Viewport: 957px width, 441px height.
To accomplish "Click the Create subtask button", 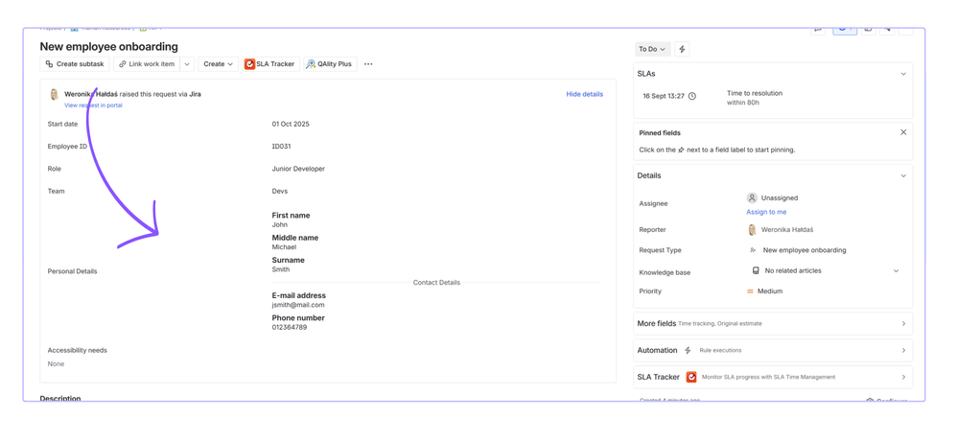I will coord(74,64).
